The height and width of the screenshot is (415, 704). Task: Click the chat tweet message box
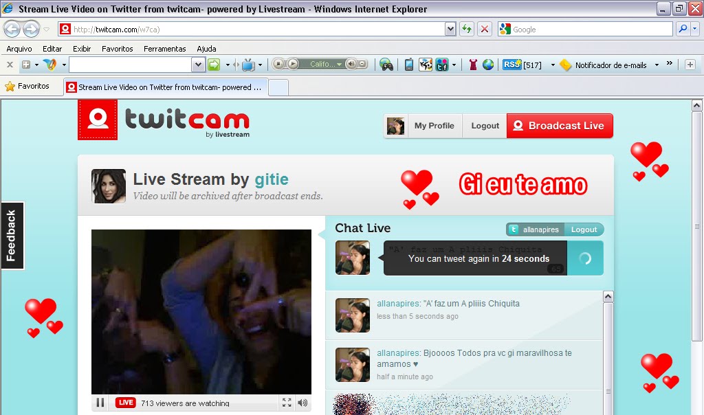point(476,258)
